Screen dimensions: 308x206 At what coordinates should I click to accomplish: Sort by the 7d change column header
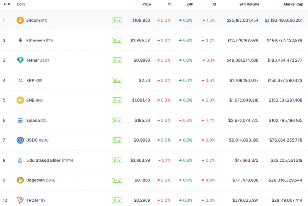pyautogui.click(x=213, y=4)
